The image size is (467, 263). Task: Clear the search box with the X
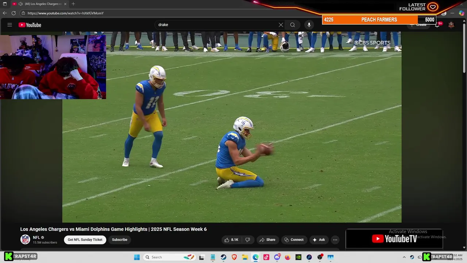[x=281, y=25]
